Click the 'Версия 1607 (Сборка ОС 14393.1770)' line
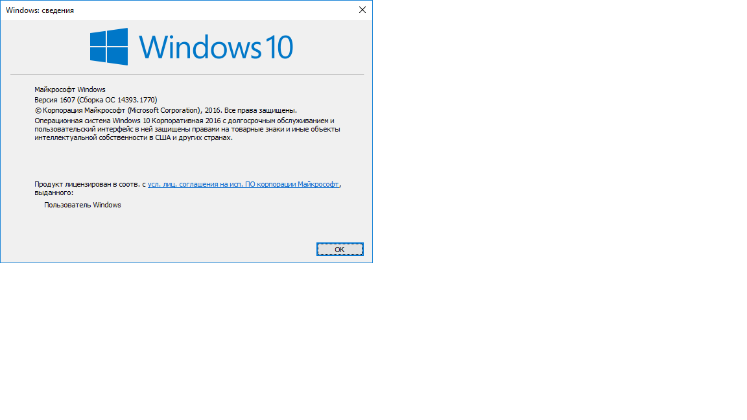The height and width of the screenshot is (420, 747). [x=96, y=100]
